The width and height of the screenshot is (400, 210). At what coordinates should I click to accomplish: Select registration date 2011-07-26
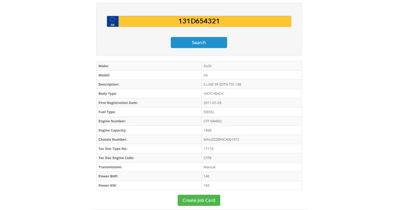pyautogui.click(x=212, y=103)
